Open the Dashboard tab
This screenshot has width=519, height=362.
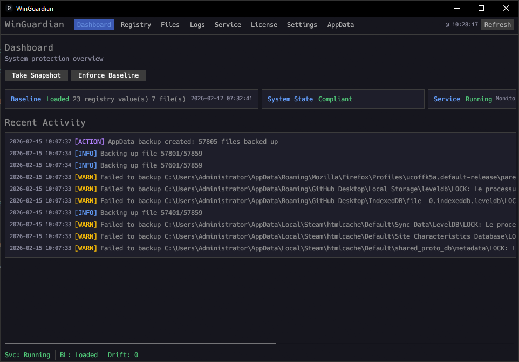[x=94, y=25]
